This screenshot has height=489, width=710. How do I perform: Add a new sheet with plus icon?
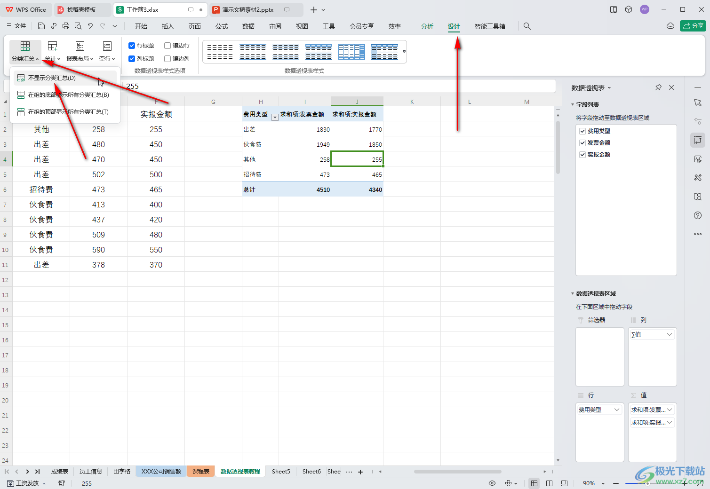click(361, 472)
